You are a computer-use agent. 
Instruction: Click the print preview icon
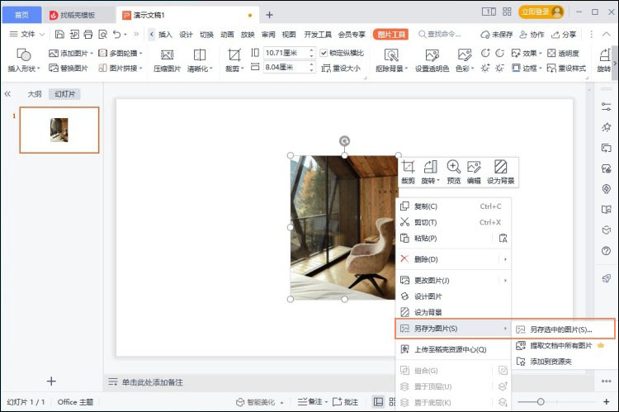tap(102, 35)
